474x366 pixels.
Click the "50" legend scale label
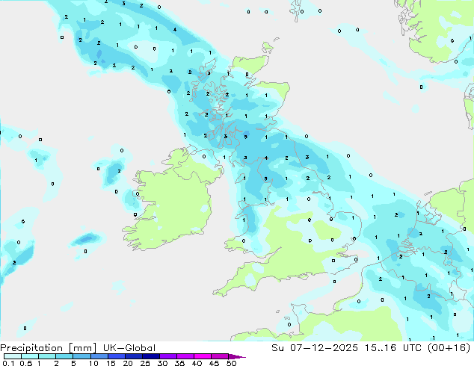pyautogui.click(x=231, y=363)
